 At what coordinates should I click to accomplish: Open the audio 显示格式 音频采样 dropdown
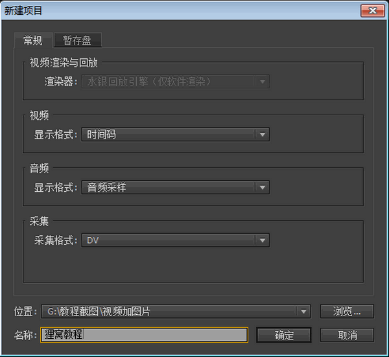click(176, 187)
